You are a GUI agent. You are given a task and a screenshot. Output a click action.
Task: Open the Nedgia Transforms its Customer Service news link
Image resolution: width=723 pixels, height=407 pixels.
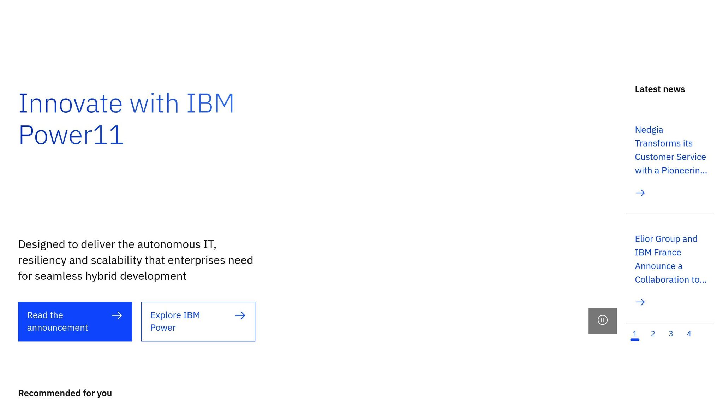coord(670,150)
